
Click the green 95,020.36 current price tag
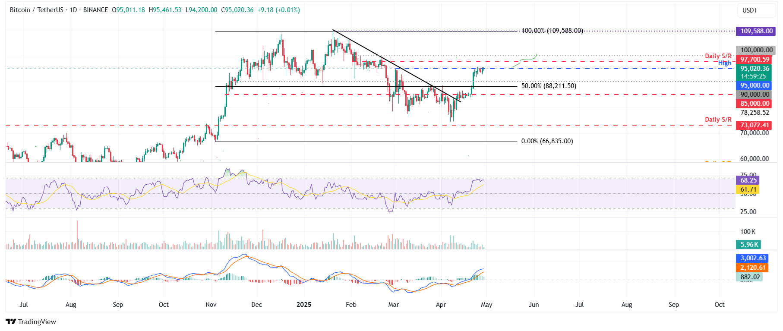click(x=754, y=69)
